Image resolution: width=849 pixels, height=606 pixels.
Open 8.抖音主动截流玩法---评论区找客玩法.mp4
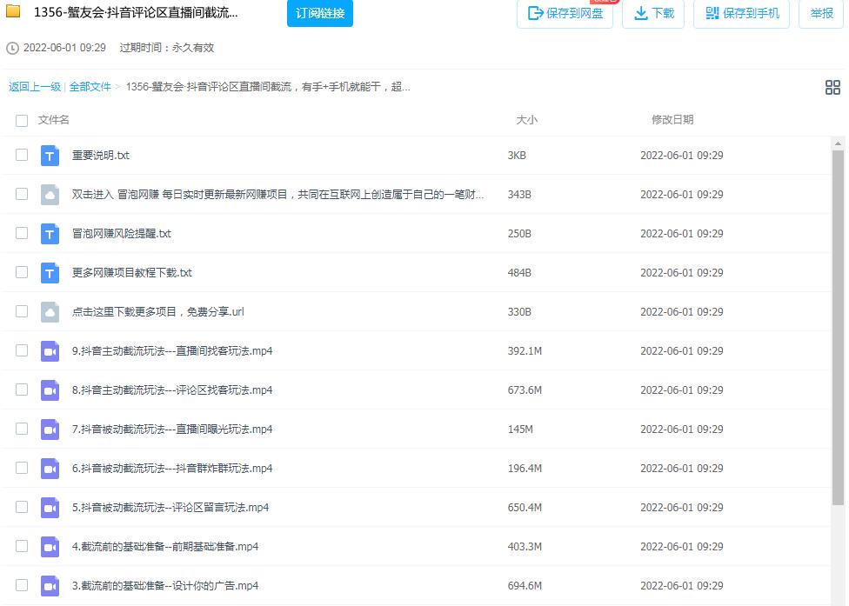[x=172, y=390]
